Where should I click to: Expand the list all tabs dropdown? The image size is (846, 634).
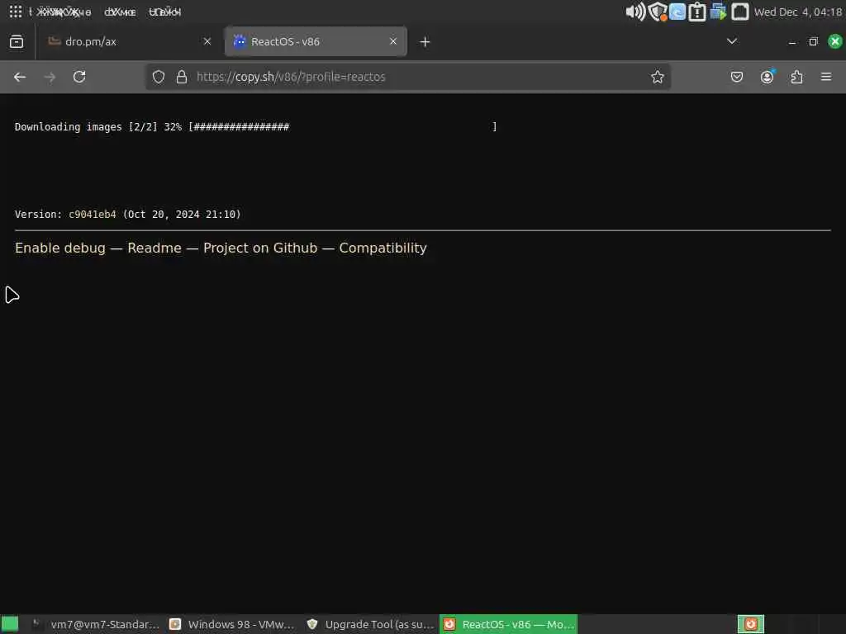732,41
